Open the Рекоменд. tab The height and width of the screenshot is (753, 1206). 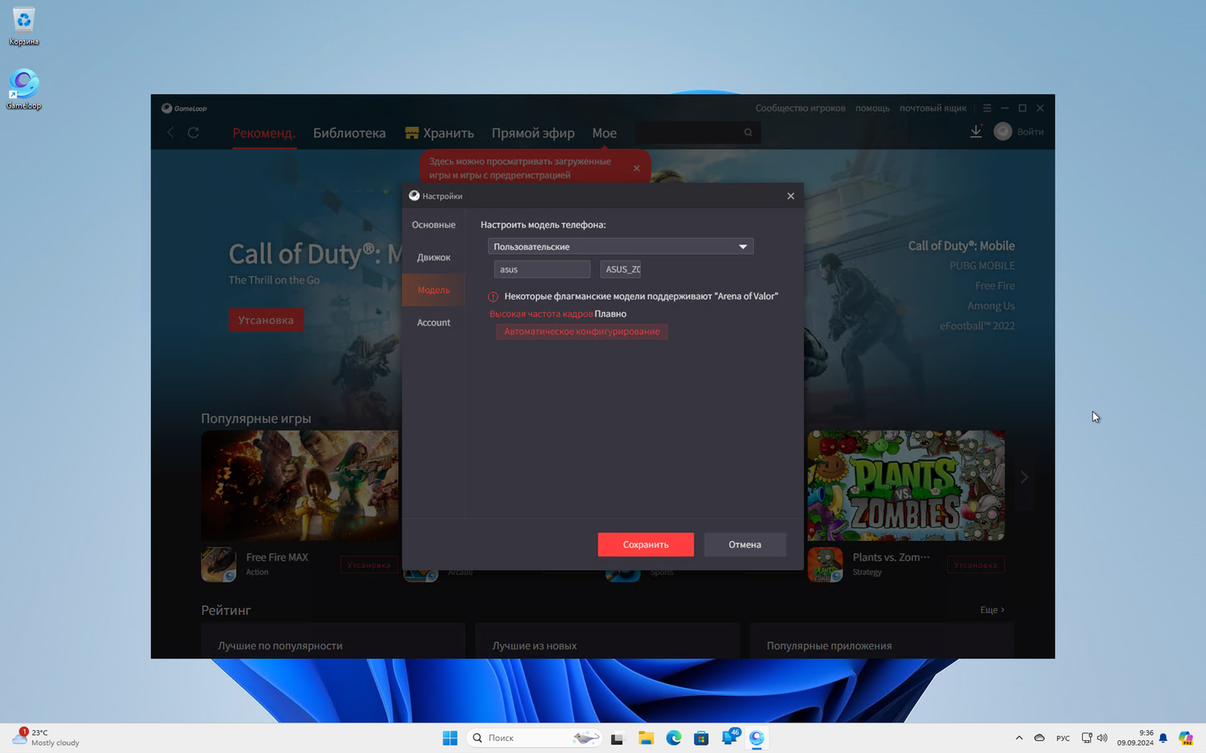[x=264, y=133]
